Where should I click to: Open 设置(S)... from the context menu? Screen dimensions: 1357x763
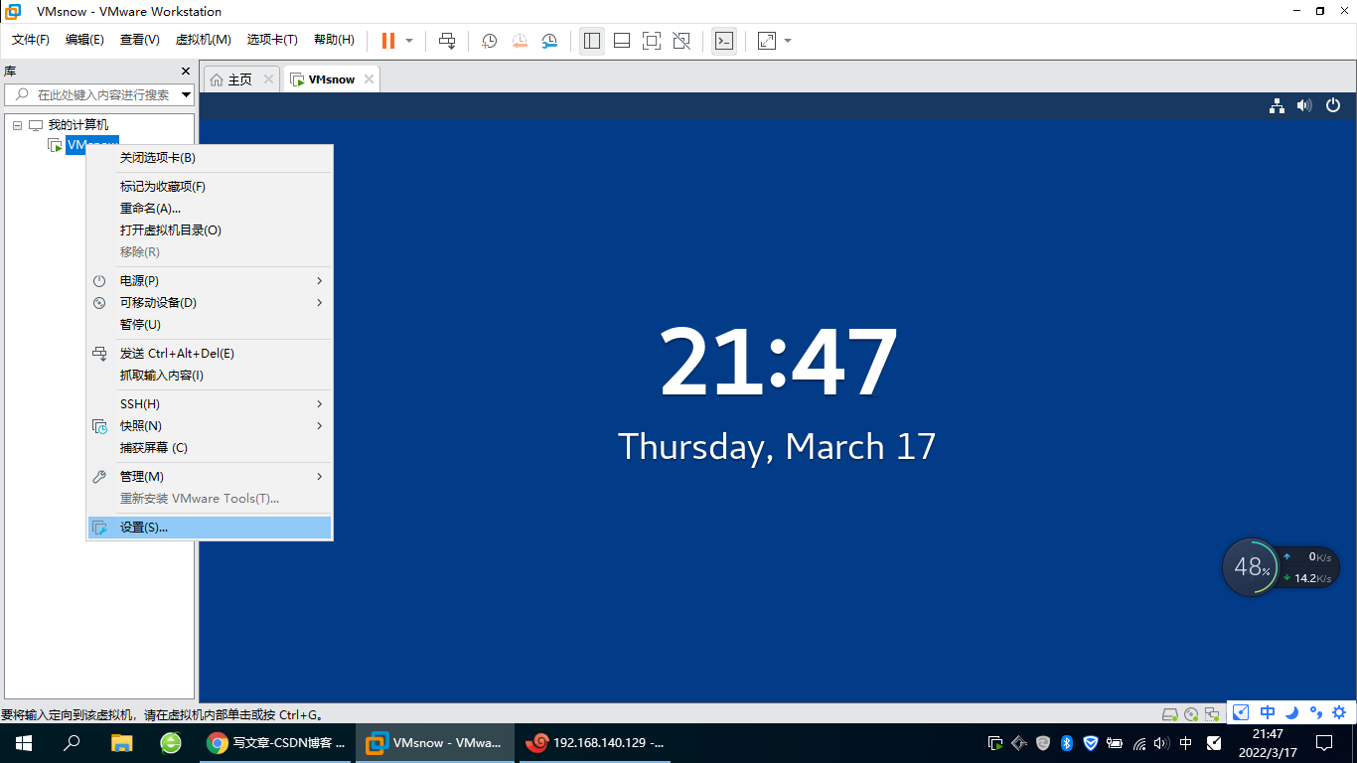[x=209, y=528]
